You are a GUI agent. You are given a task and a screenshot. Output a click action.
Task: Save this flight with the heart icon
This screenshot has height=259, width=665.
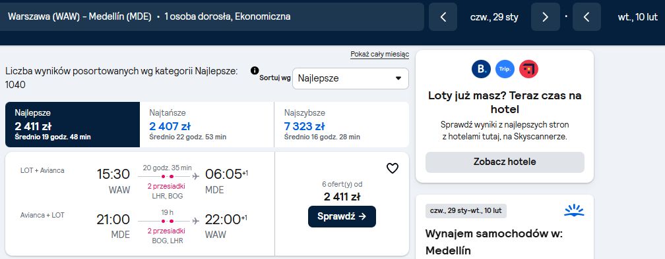click(393, 168)
